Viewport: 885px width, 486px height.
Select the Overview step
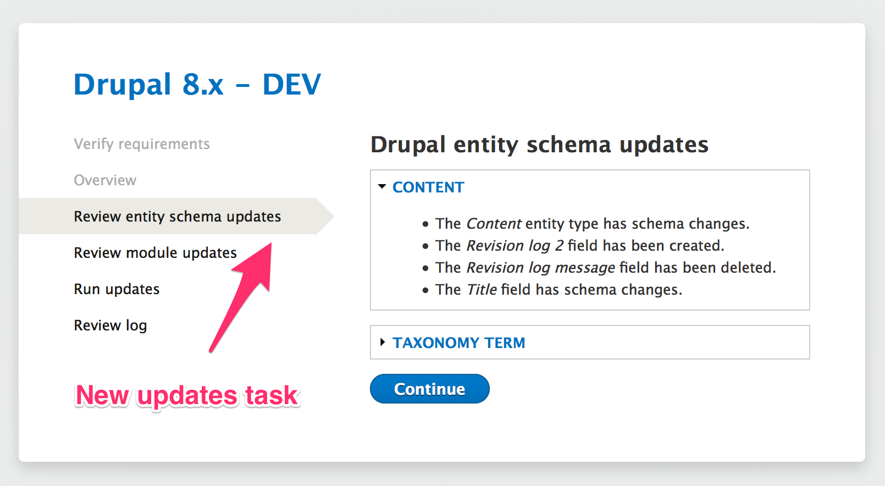(x=105, y=180)
